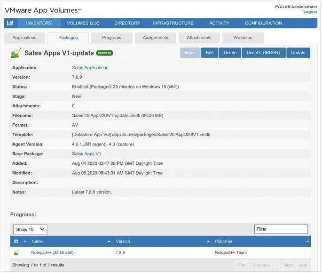The height and width of the screenshot is (273, 322).
Task: Open the CONFIGURATION section
Action: pos(263,23)
